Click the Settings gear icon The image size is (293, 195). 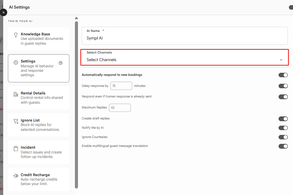[16, 62]
